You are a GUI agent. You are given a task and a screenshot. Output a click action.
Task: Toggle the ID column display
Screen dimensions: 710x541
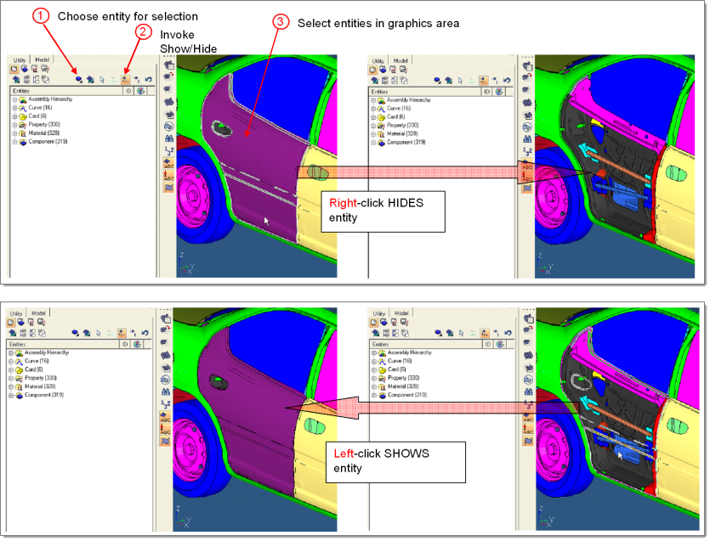128,91
